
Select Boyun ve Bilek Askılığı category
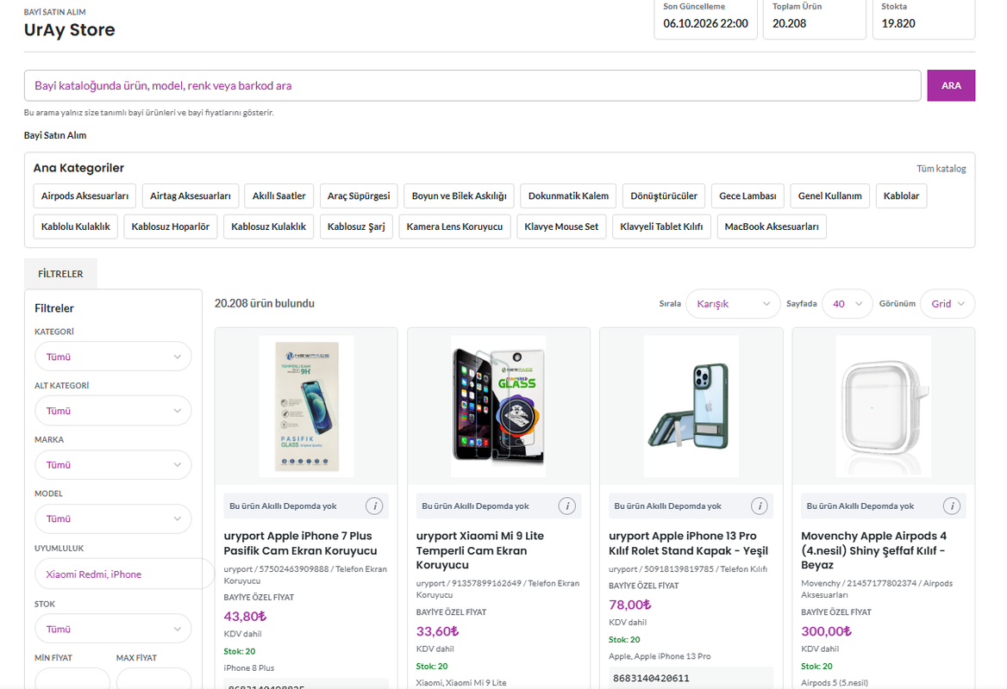click(460, 196)
